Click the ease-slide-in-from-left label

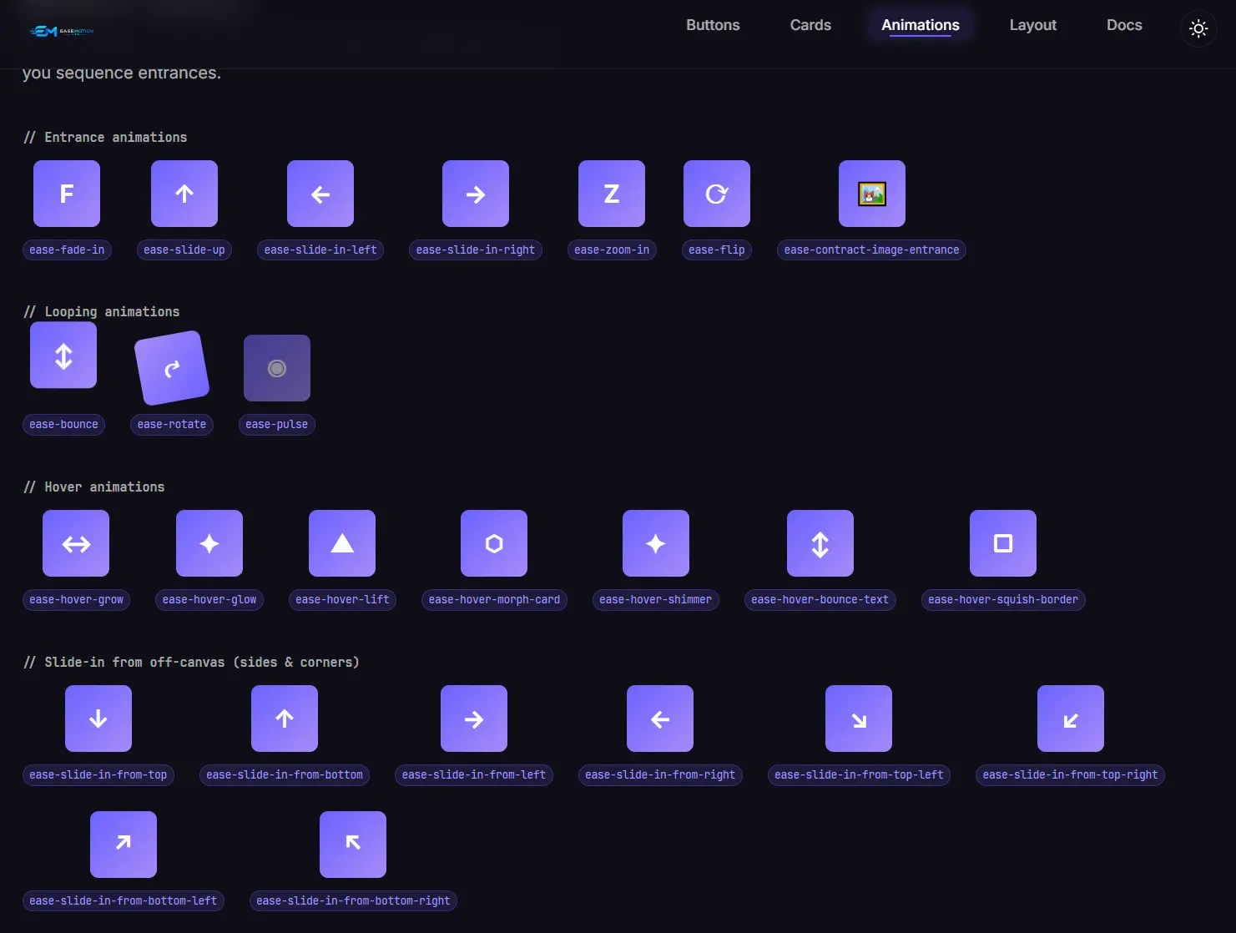(x=474, y=774)
